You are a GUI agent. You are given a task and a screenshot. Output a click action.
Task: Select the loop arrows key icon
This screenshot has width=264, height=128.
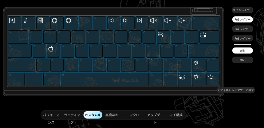click(161, 34)
